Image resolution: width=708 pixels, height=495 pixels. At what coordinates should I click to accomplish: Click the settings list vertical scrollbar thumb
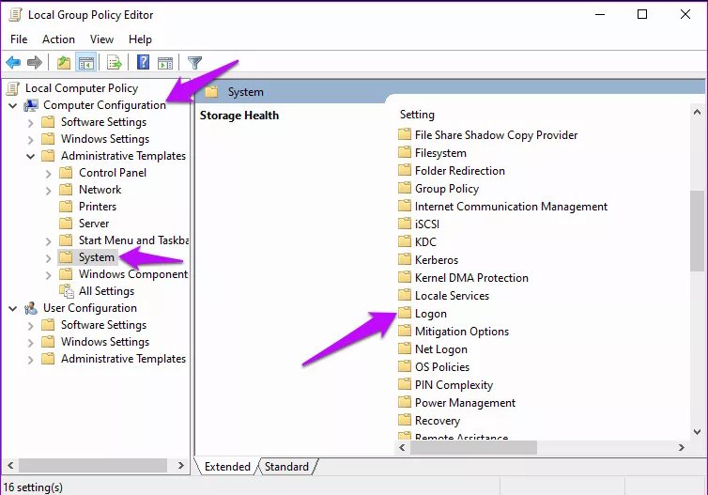click(x=697, y=231)
